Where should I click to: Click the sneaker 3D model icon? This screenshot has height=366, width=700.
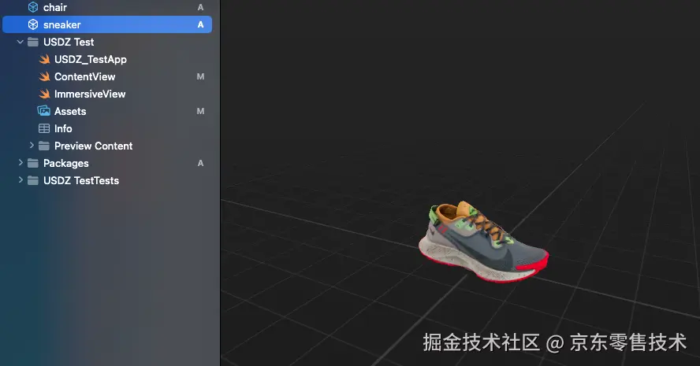[33, 24]
